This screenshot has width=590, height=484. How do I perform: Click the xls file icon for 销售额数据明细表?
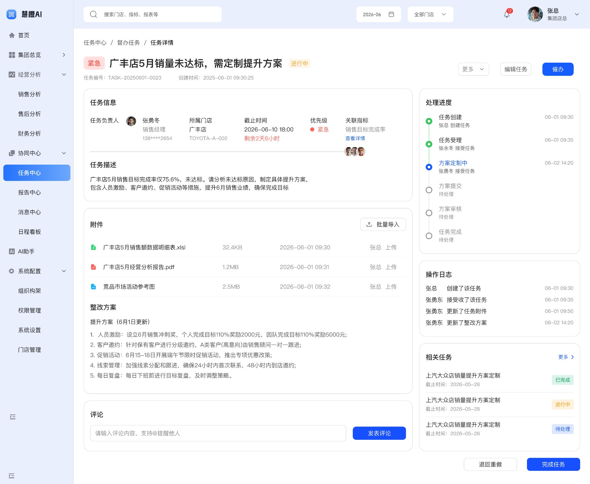click(93, 247)
